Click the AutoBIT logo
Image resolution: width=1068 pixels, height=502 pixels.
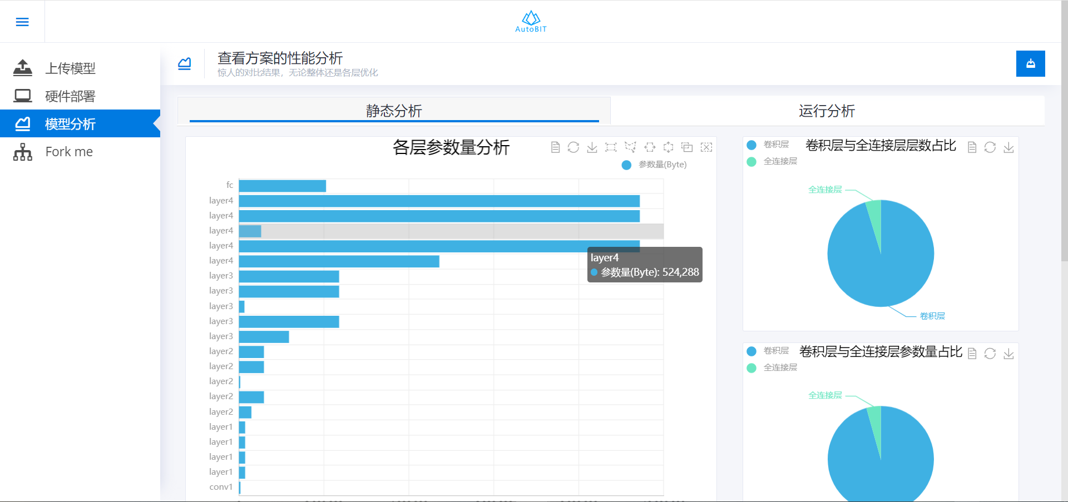point(531,22)
